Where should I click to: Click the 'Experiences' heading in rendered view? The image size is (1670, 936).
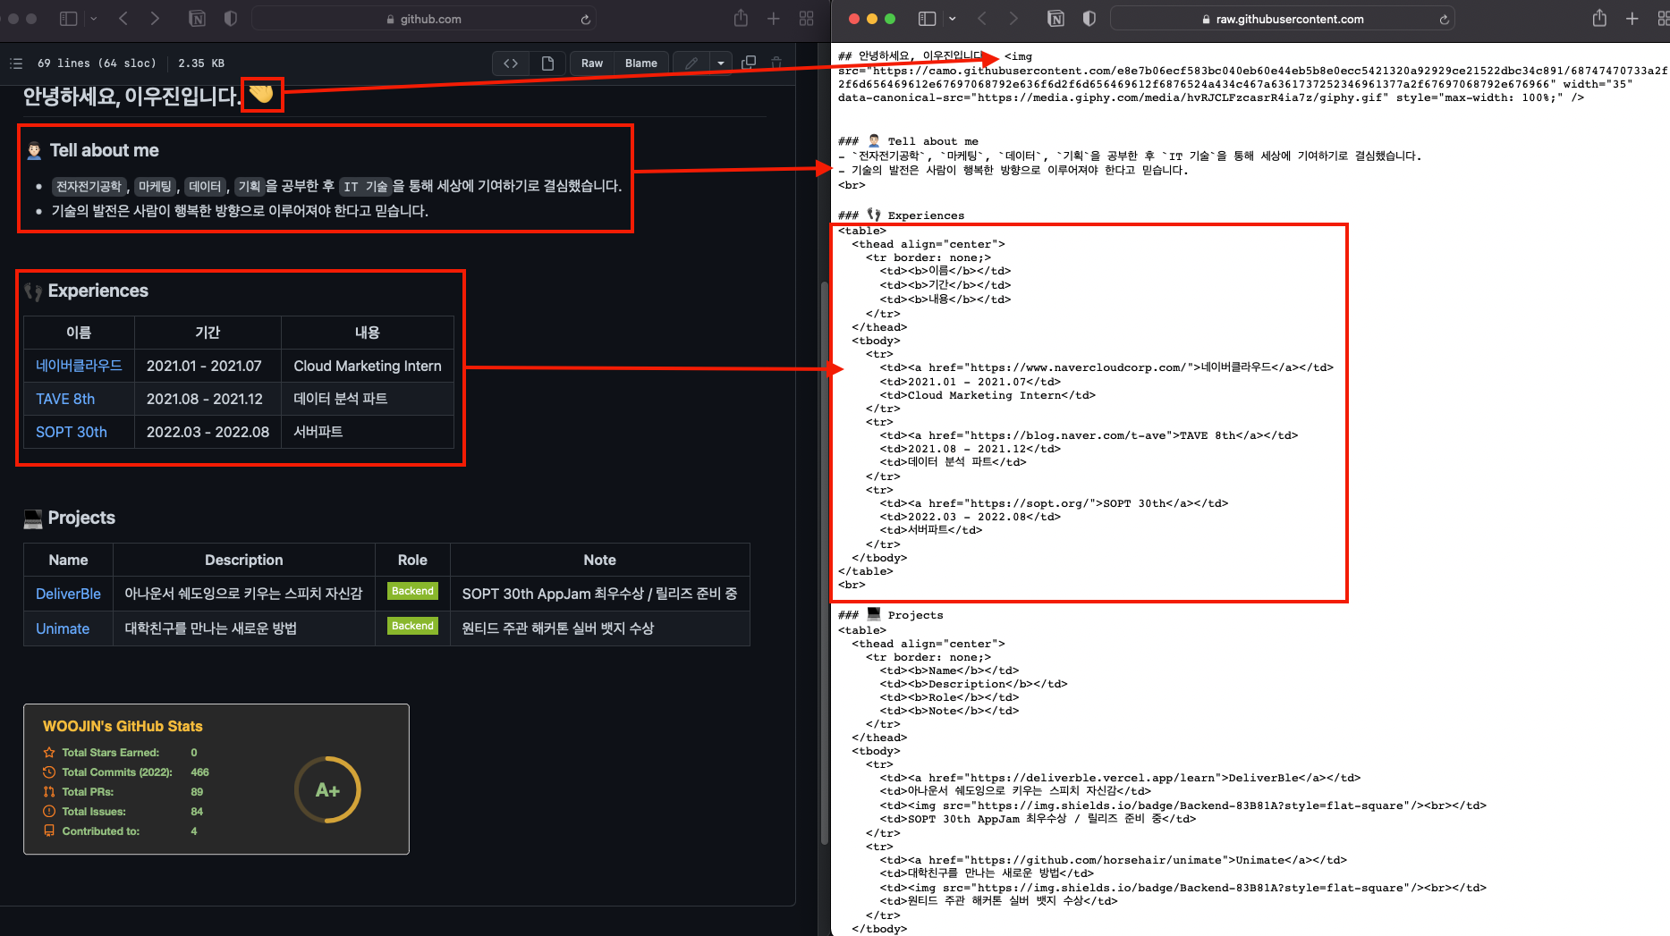pos(98,291)
